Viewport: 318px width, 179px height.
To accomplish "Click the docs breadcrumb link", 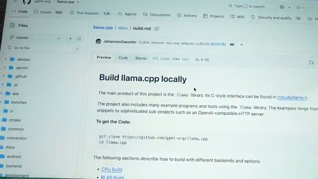I will tap(123, 28).
